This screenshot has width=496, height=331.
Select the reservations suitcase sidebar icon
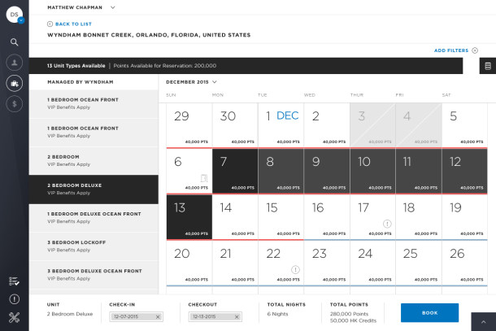click(x=15, y=84)
